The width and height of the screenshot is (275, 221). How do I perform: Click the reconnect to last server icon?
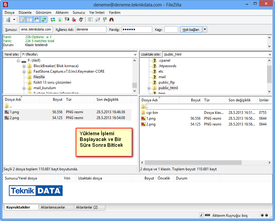pos(81,20)
